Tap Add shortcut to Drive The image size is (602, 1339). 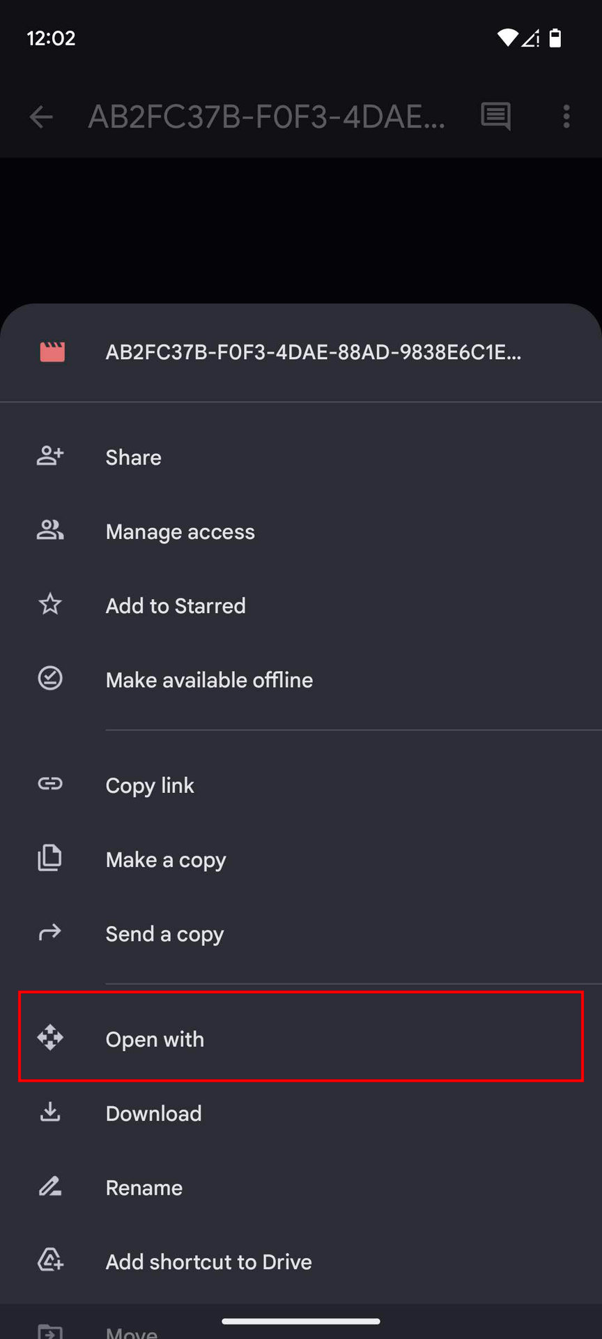208,1262
